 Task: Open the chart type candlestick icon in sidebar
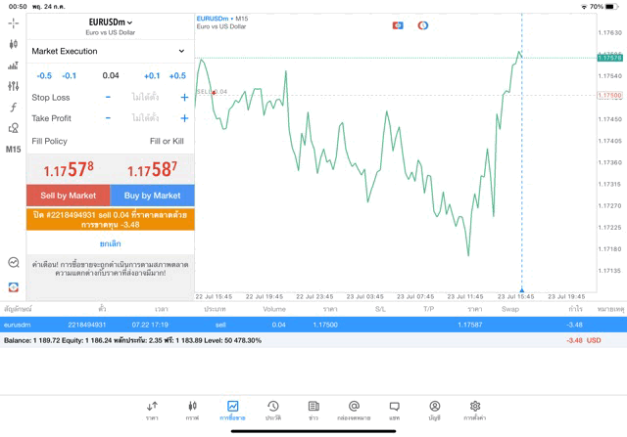click(13, 44)
